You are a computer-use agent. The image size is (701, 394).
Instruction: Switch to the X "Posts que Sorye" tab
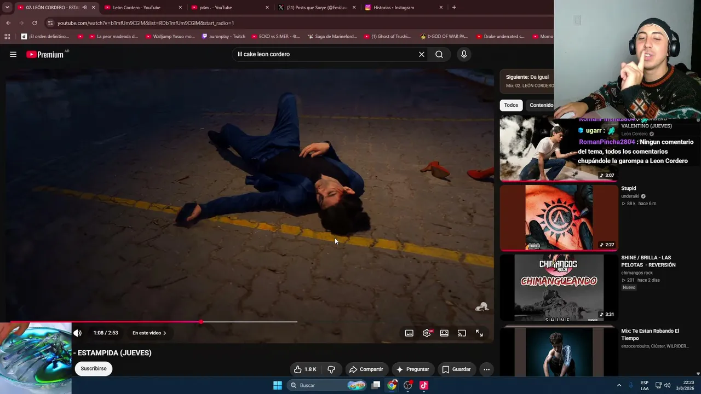(x=317, y=8)
